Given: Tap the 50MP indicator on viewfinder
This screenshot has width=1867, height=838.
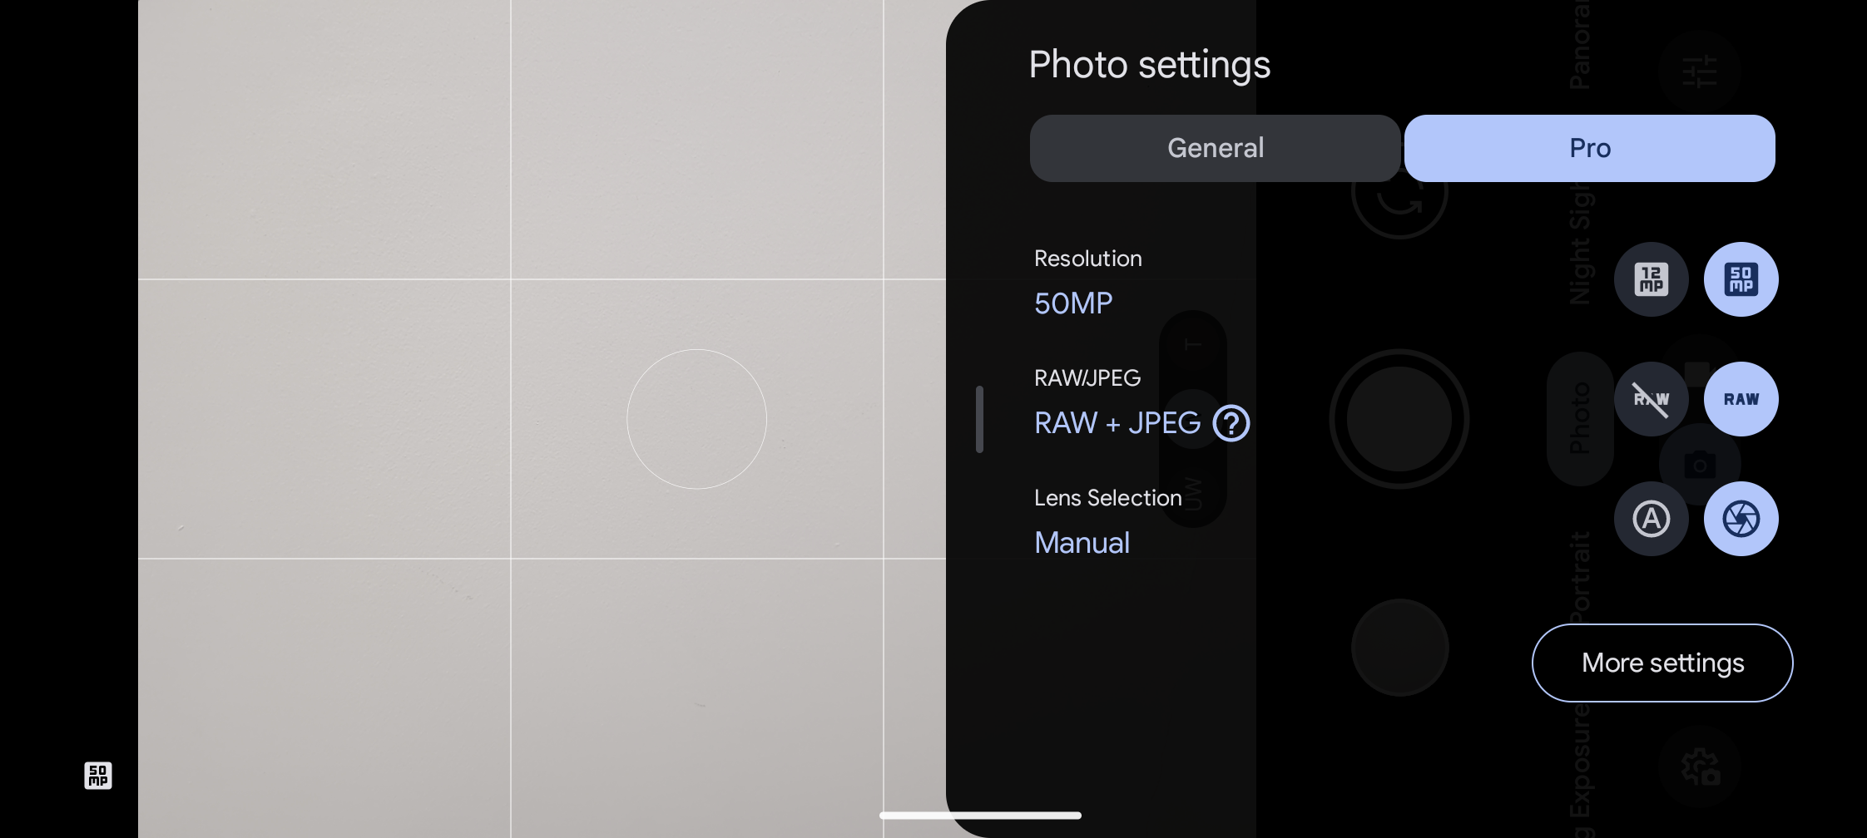Looking at the screenshot, I should point(98,776).
